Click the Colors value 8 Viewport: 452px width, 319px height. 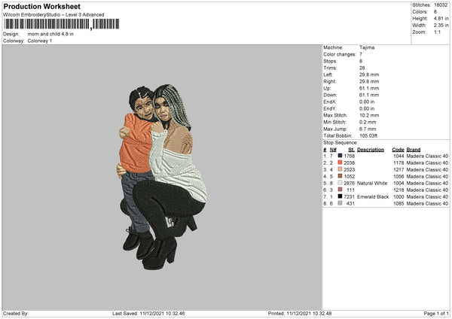coord(435,12)
